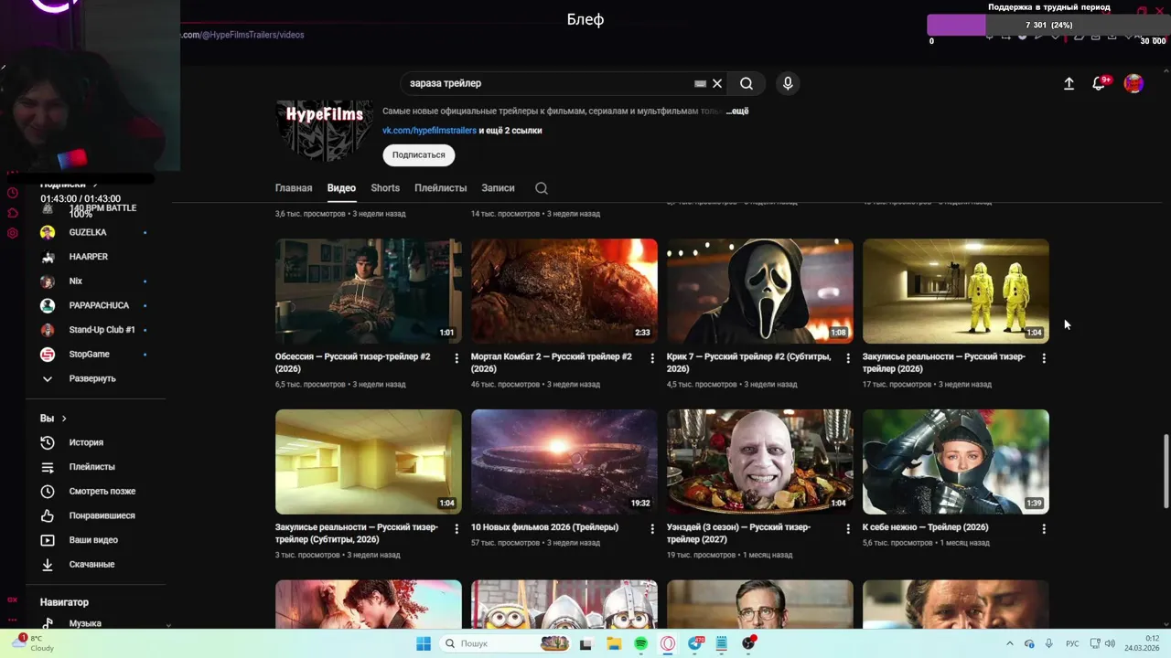The width and height of the screenshot is (1171, 658).
Task: Switch to channel Плейлисты tab
Action: click(440, 188)
